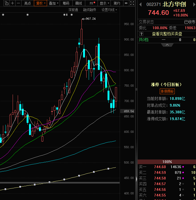
Task: Click 涨停(今日首板) heading
Action: 166,84
